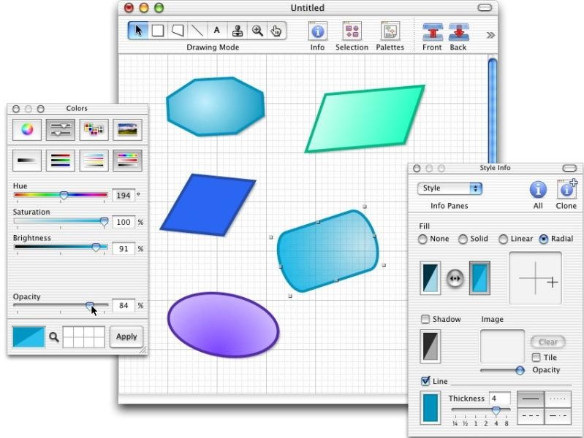This screenshot has height=438, width=584.
Task: Select the Solid fill radio button
Action: coord(463,239)
